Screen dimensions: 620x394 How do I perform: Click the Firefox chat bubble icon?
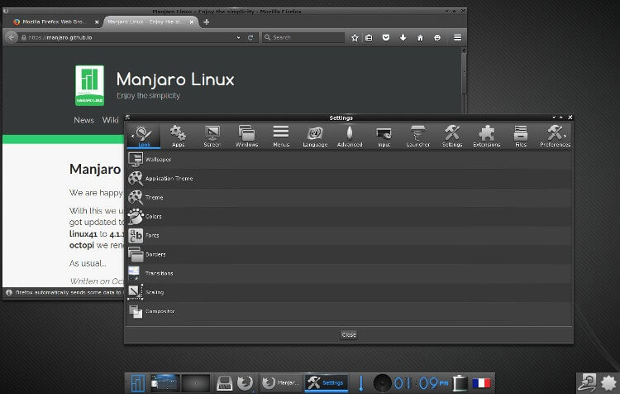coord(437,37)
